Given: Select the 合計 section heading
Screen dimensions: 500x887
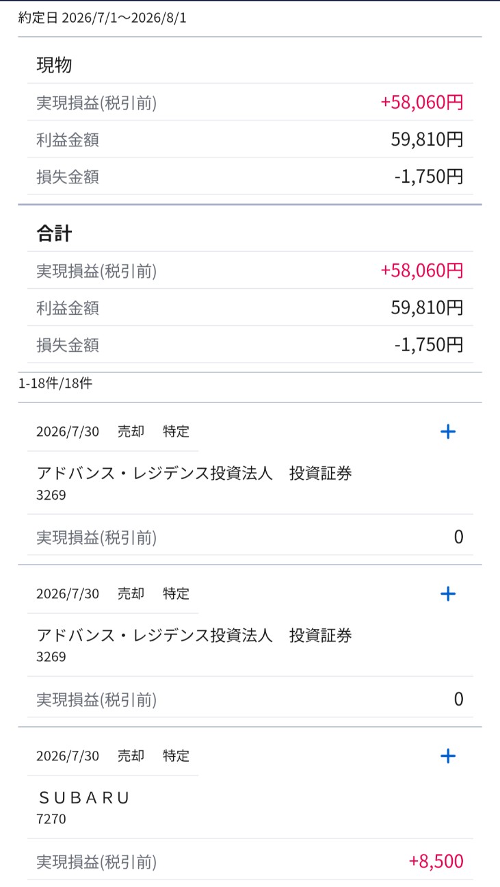Looking at the screenshot, I should (54, 234).
